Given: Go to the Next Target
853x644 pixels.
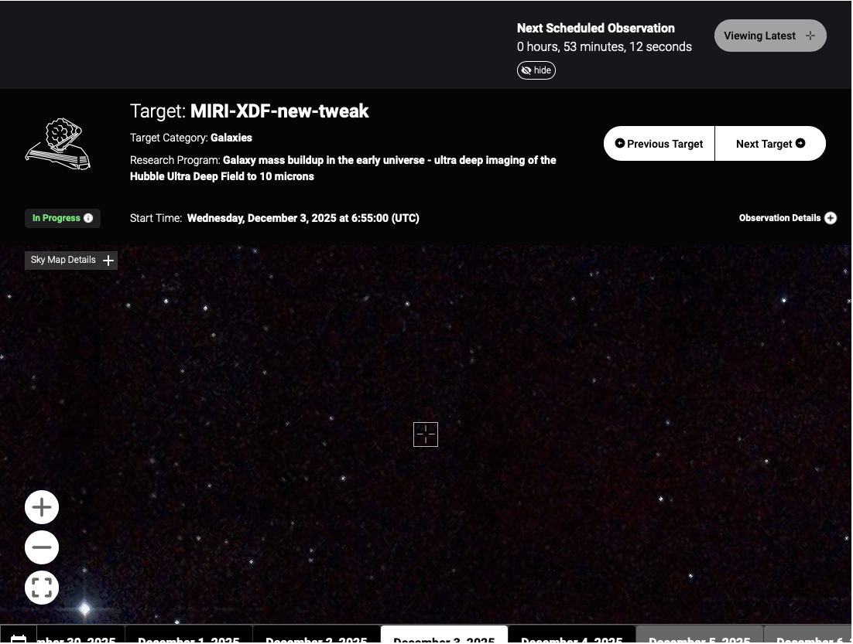Looking at the screenshot, I should pos(770,144).
